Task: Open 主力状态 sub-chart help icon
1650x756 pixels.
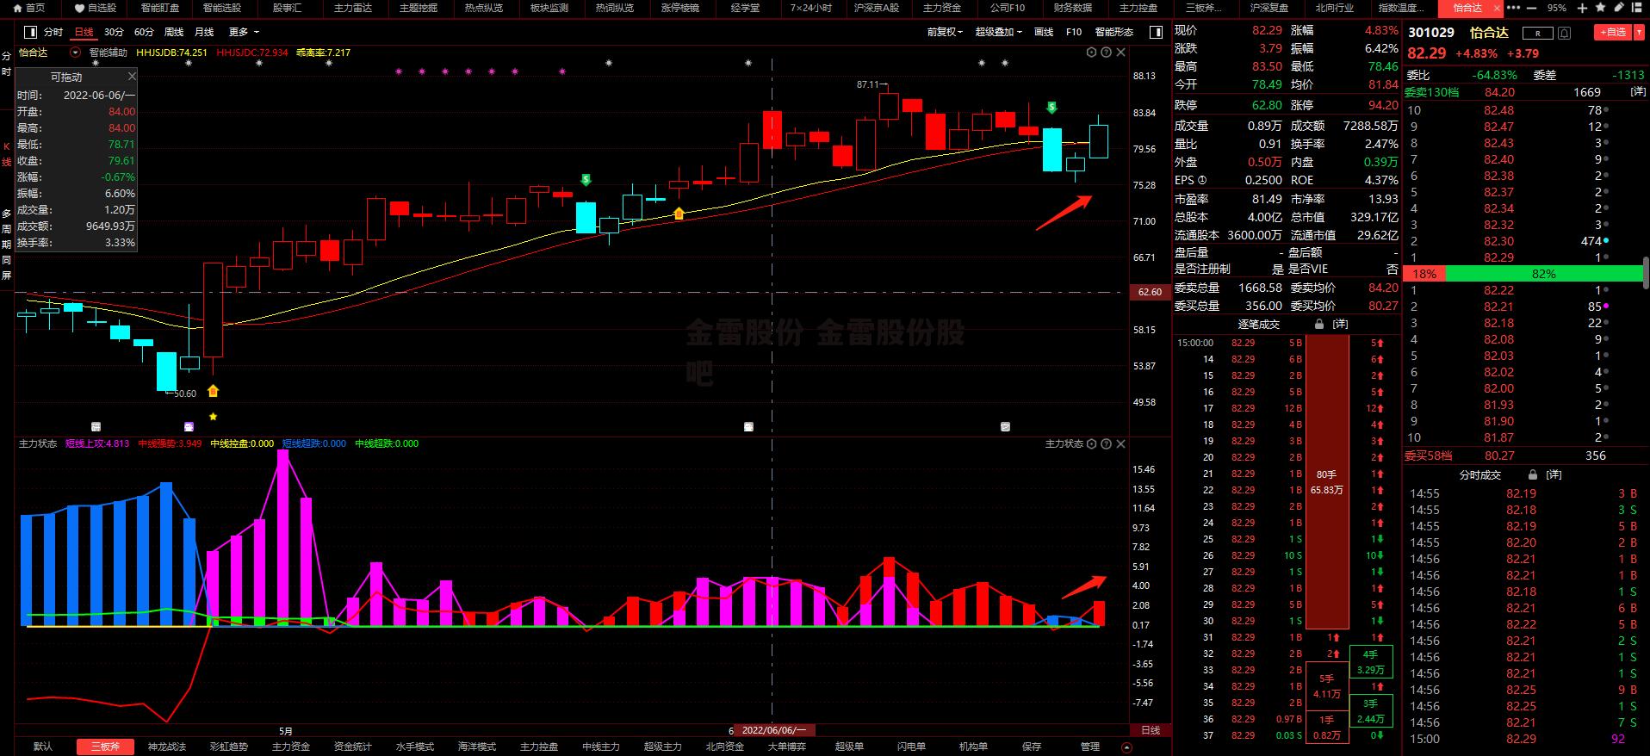Action: [1106, 444]
